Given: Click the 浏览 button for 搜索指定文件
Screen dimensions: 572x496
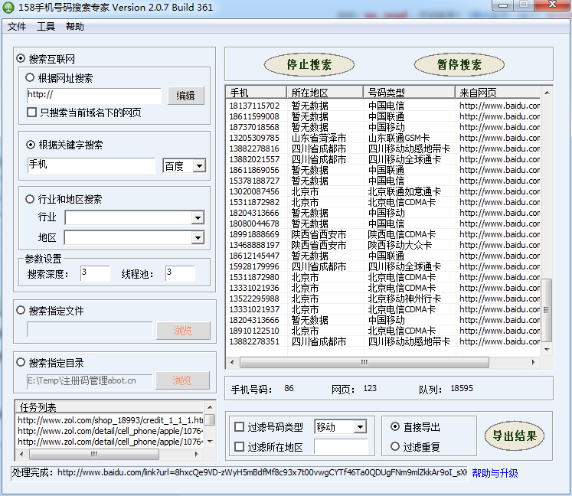Looking at the screenshot, I should pos(183,331).
